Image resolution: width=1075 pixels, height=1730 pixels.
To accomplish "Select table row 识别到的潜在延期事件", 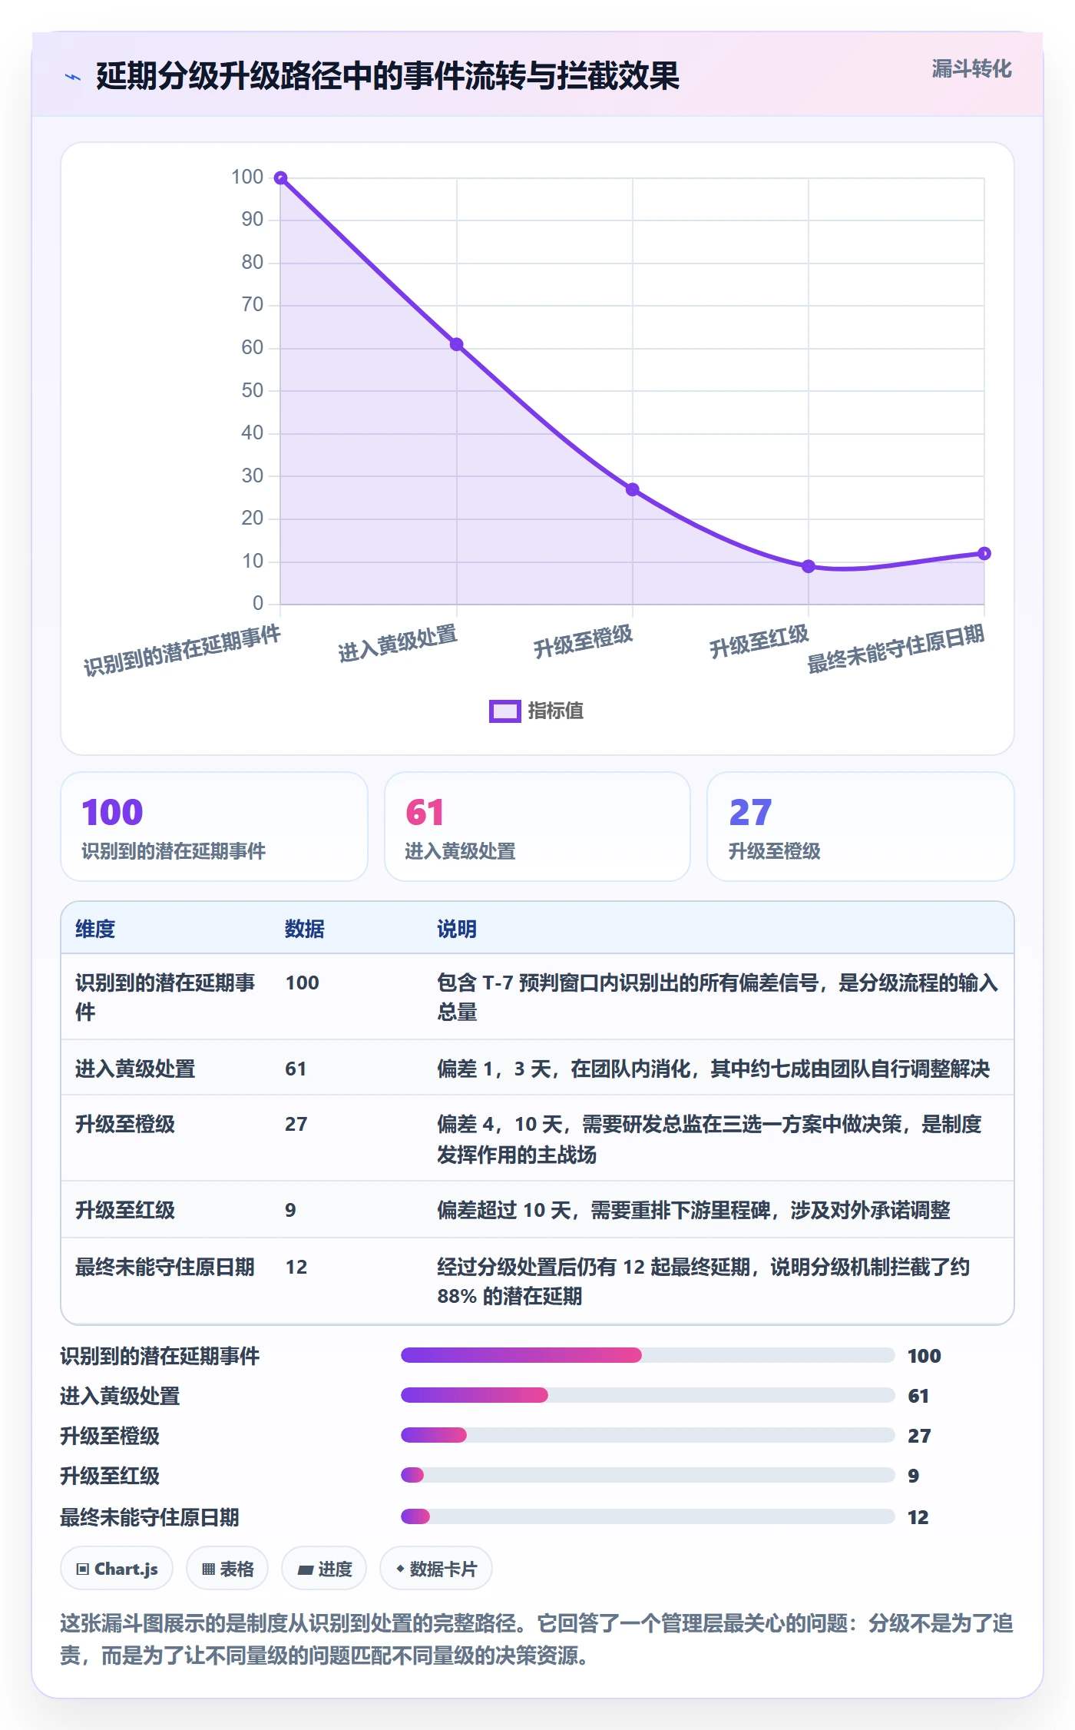I will point(537,997).
